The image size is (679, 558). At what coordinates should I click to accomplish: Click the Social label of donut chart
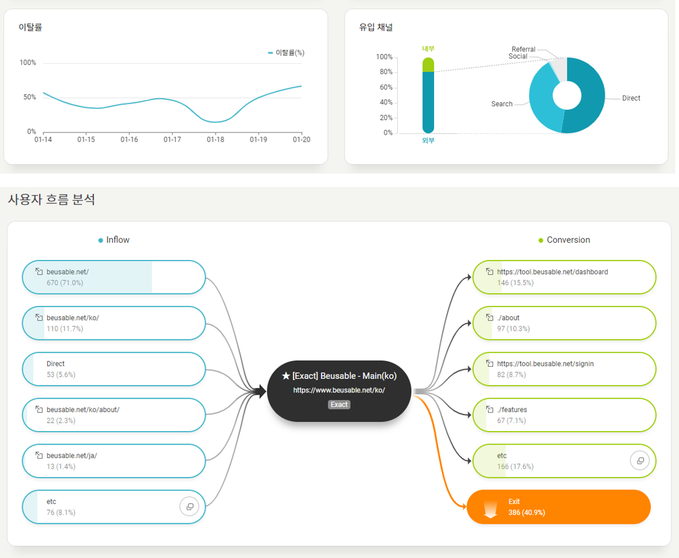(518, 56)
